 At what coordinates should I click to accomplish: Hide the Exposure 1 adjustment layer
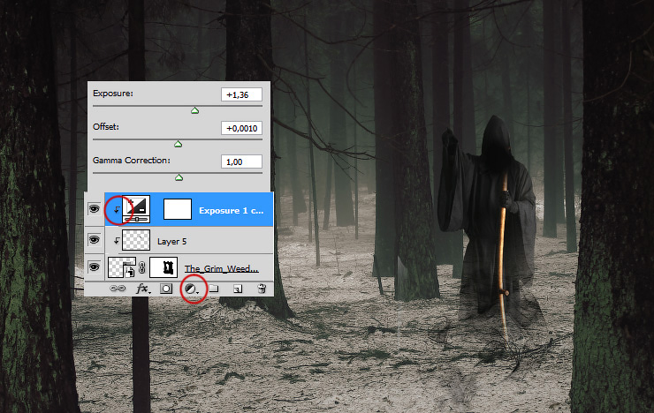(95, 208)
